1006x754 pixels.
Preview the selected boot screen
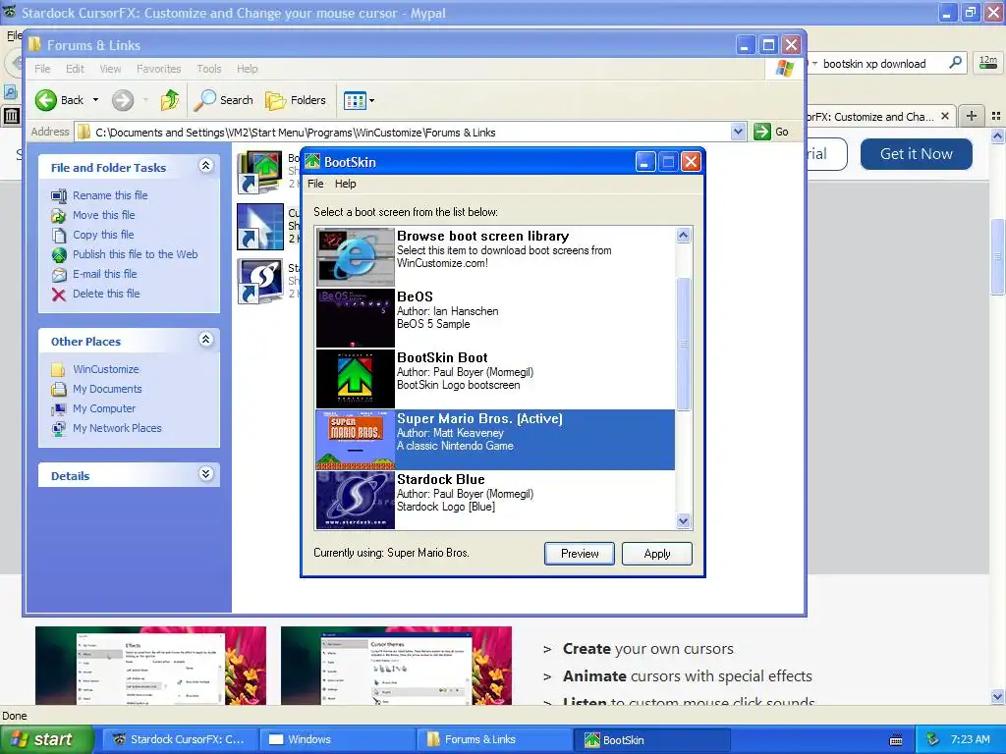579,554
